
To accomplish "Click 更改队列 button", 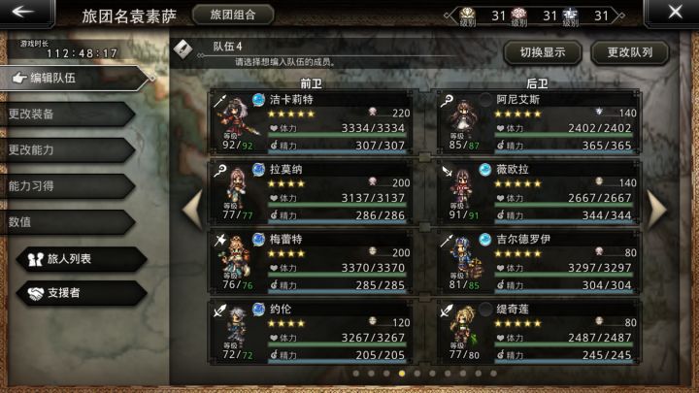I will click(x=630, y=52).
